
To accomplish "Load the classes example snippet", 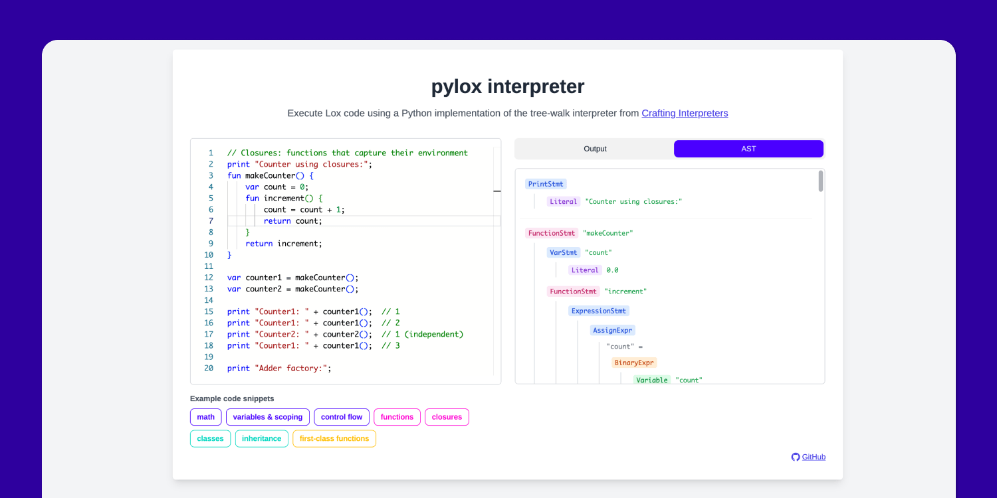I will (x=210, y=438).
